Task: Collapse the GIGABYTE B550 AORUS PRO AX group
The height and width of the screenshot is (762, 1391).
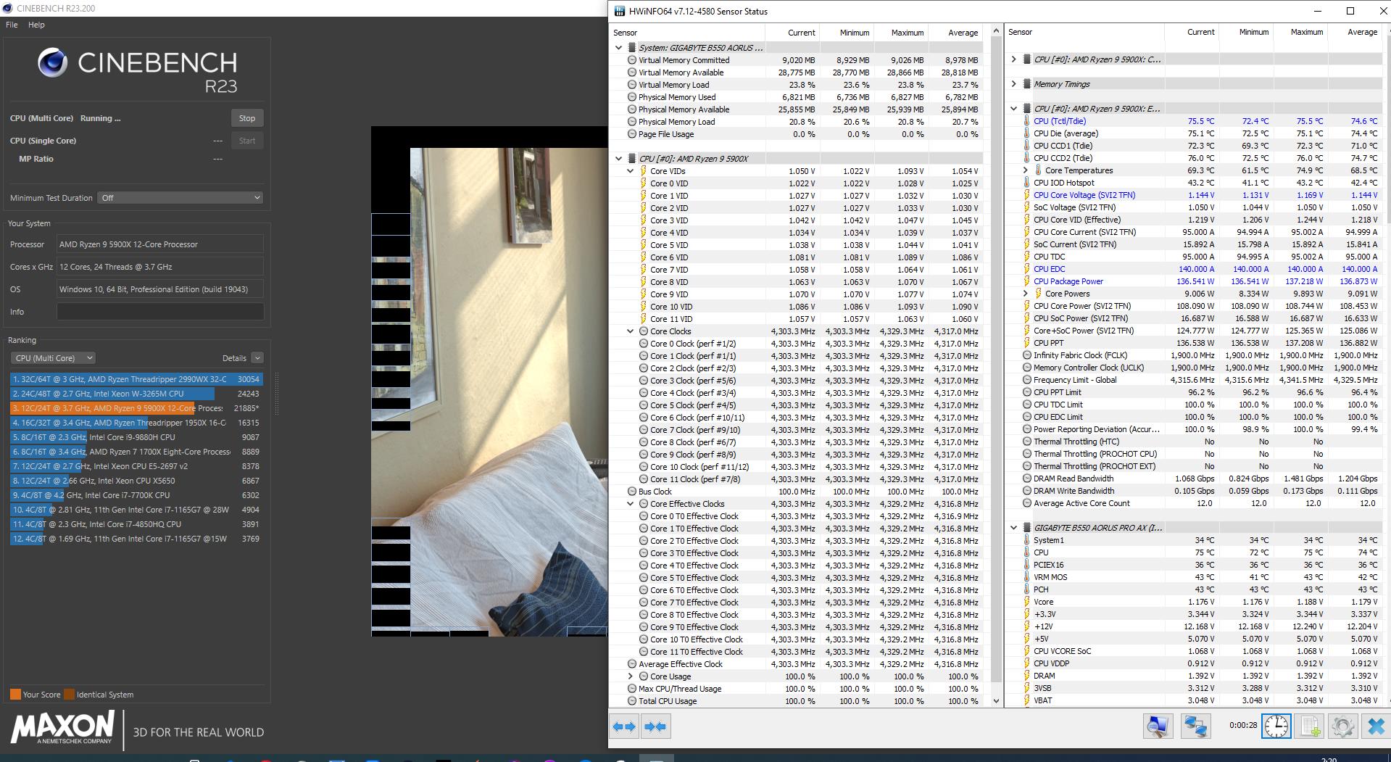Action: coord(1013,528)
